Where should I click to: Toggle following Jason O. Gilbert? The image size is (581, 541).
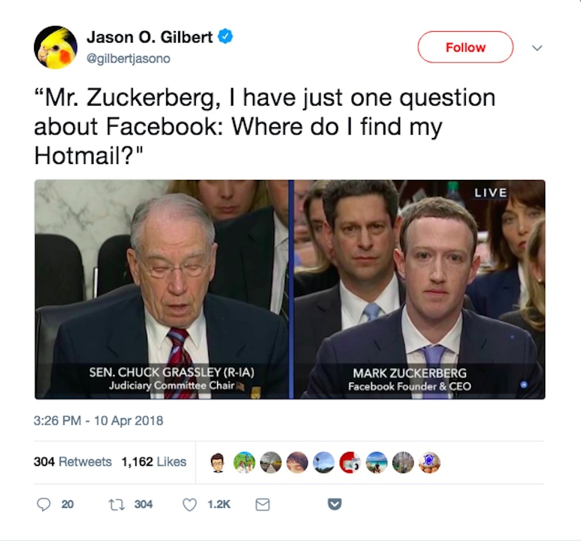pyautogui.click(x=465, y=48)
